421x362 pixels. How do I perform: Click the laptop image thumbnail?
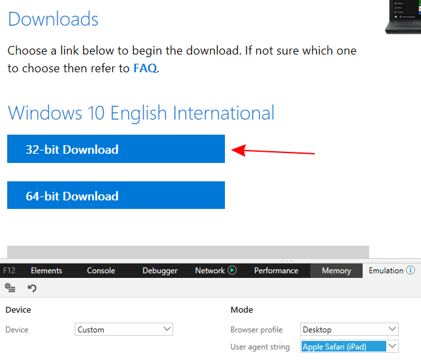coord(403,17)
